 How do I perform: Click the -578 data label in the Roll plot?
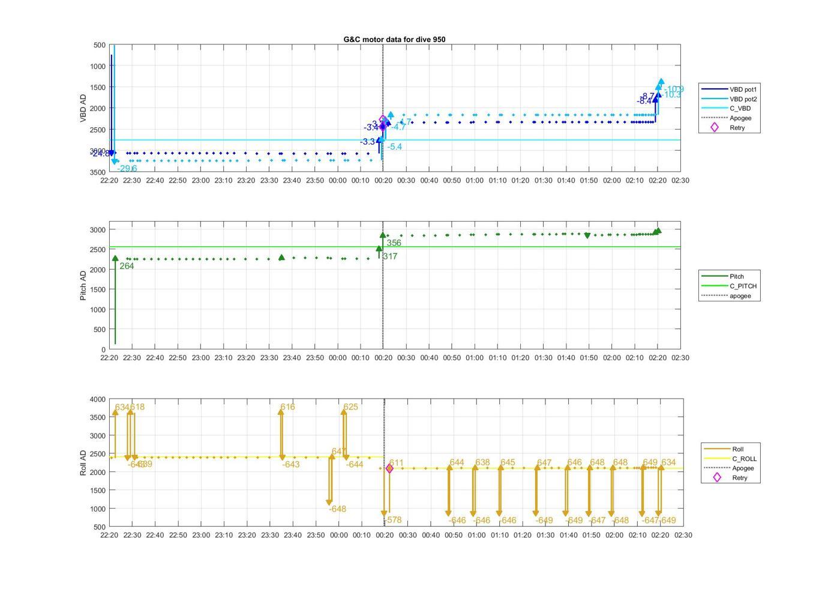click(x=393, y=520)
